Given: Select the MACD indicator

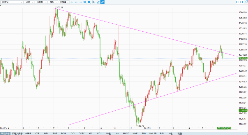Looking at the screenshot, I should (126, 134).
